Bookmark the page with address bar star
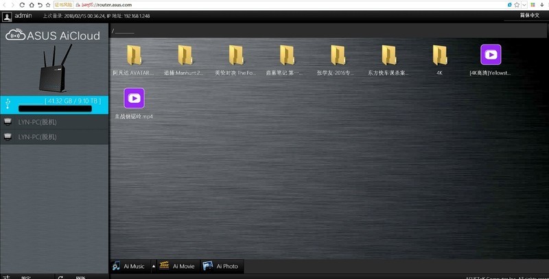The image size is (549, 279). pyautogui.click(x=517, y=5)
